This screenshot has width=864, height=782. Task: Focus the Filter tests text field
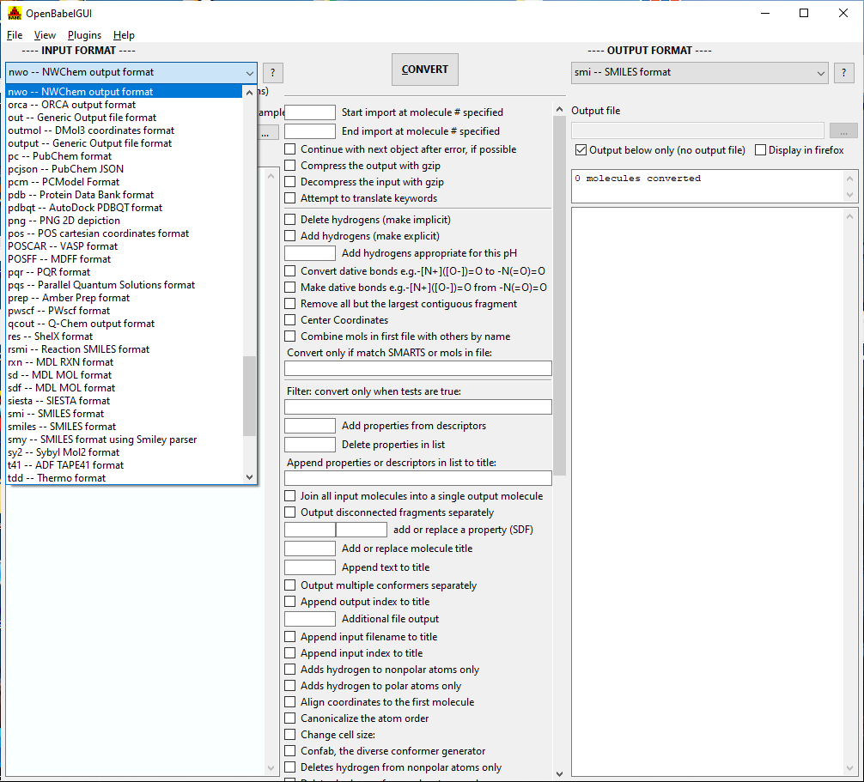coord(418,407)
